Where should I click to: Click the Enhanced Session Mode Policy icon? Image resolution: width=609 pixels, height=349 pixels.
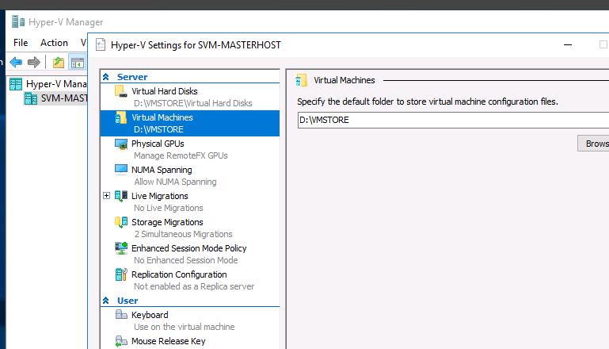tap(121, 248)
